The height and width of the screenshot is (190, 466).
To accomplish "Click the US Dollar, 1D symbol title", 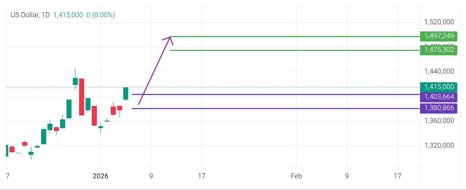I will click(30, 15).
